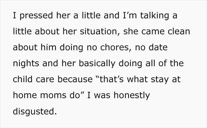
Task: Click the word "basically"
Action: [x=97, y=64]
